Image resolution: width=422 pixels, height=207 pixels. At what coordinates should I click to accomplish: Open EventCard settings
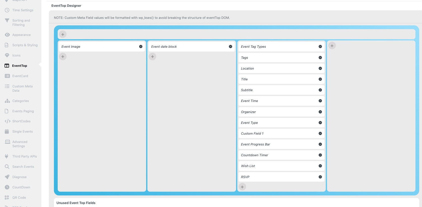click(20, 76)
